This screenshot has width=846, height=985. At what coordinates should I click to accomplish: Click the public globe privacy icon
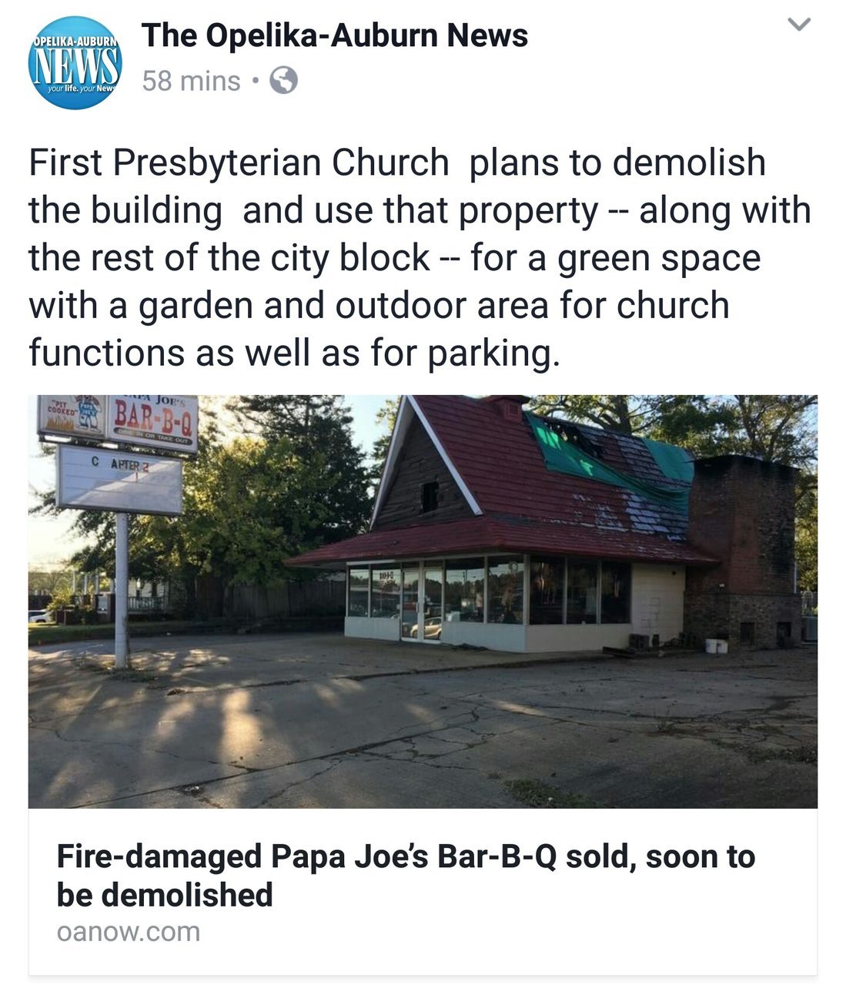tap(283, 80)
